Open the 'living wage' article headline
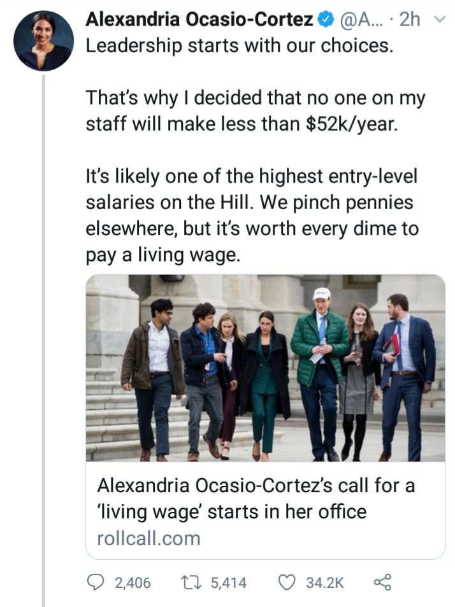Viewport: 455px width, 607px height. pyautogui.click(x=256, y=499)
